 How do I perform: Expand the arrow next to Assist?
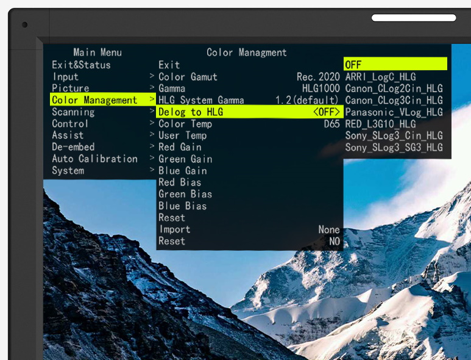152,134
